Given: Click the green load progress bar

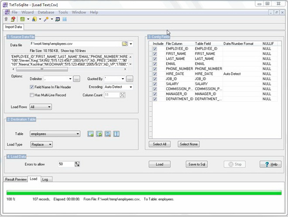Looking at the screenshot, I should 144,193.
